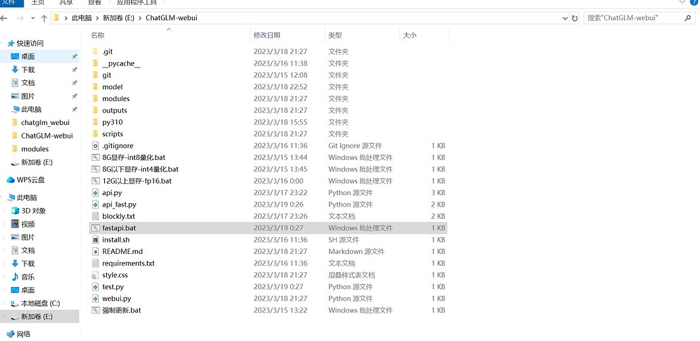The height and width of the screenshot is (341, 700).
Task: Select the .gitignore file icon
Action: click(x=95, y=146)
